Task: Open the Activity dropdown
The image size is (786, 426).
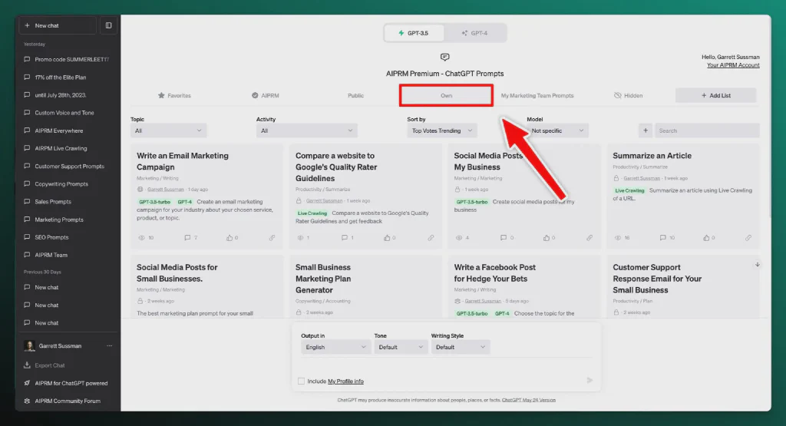Action: [x=306, y=130]
